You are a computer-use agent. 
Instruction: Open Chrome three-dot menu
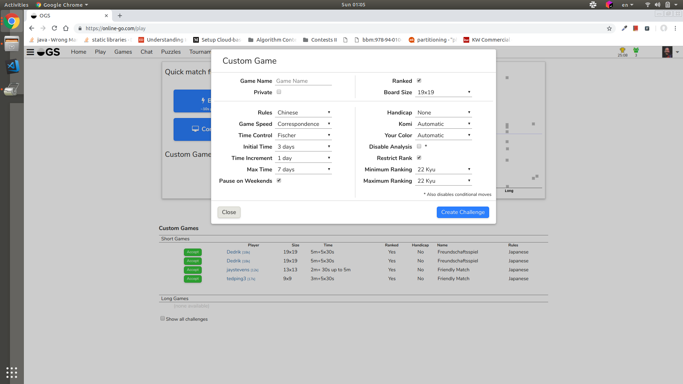tap(675, 28)
